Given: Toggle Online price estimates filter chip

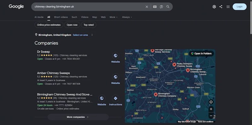Looking at the screenshot, I should [x=49, y=25].
